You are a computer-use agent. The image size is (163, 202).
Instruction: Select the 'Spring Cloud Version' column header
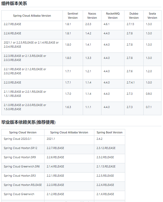[x=23, y=132]
